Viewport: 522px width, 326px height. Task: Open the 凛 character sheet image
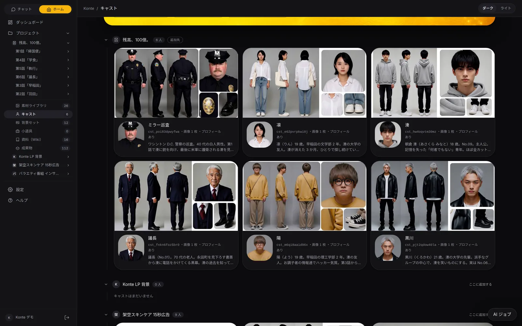click(x=304, y=83)
